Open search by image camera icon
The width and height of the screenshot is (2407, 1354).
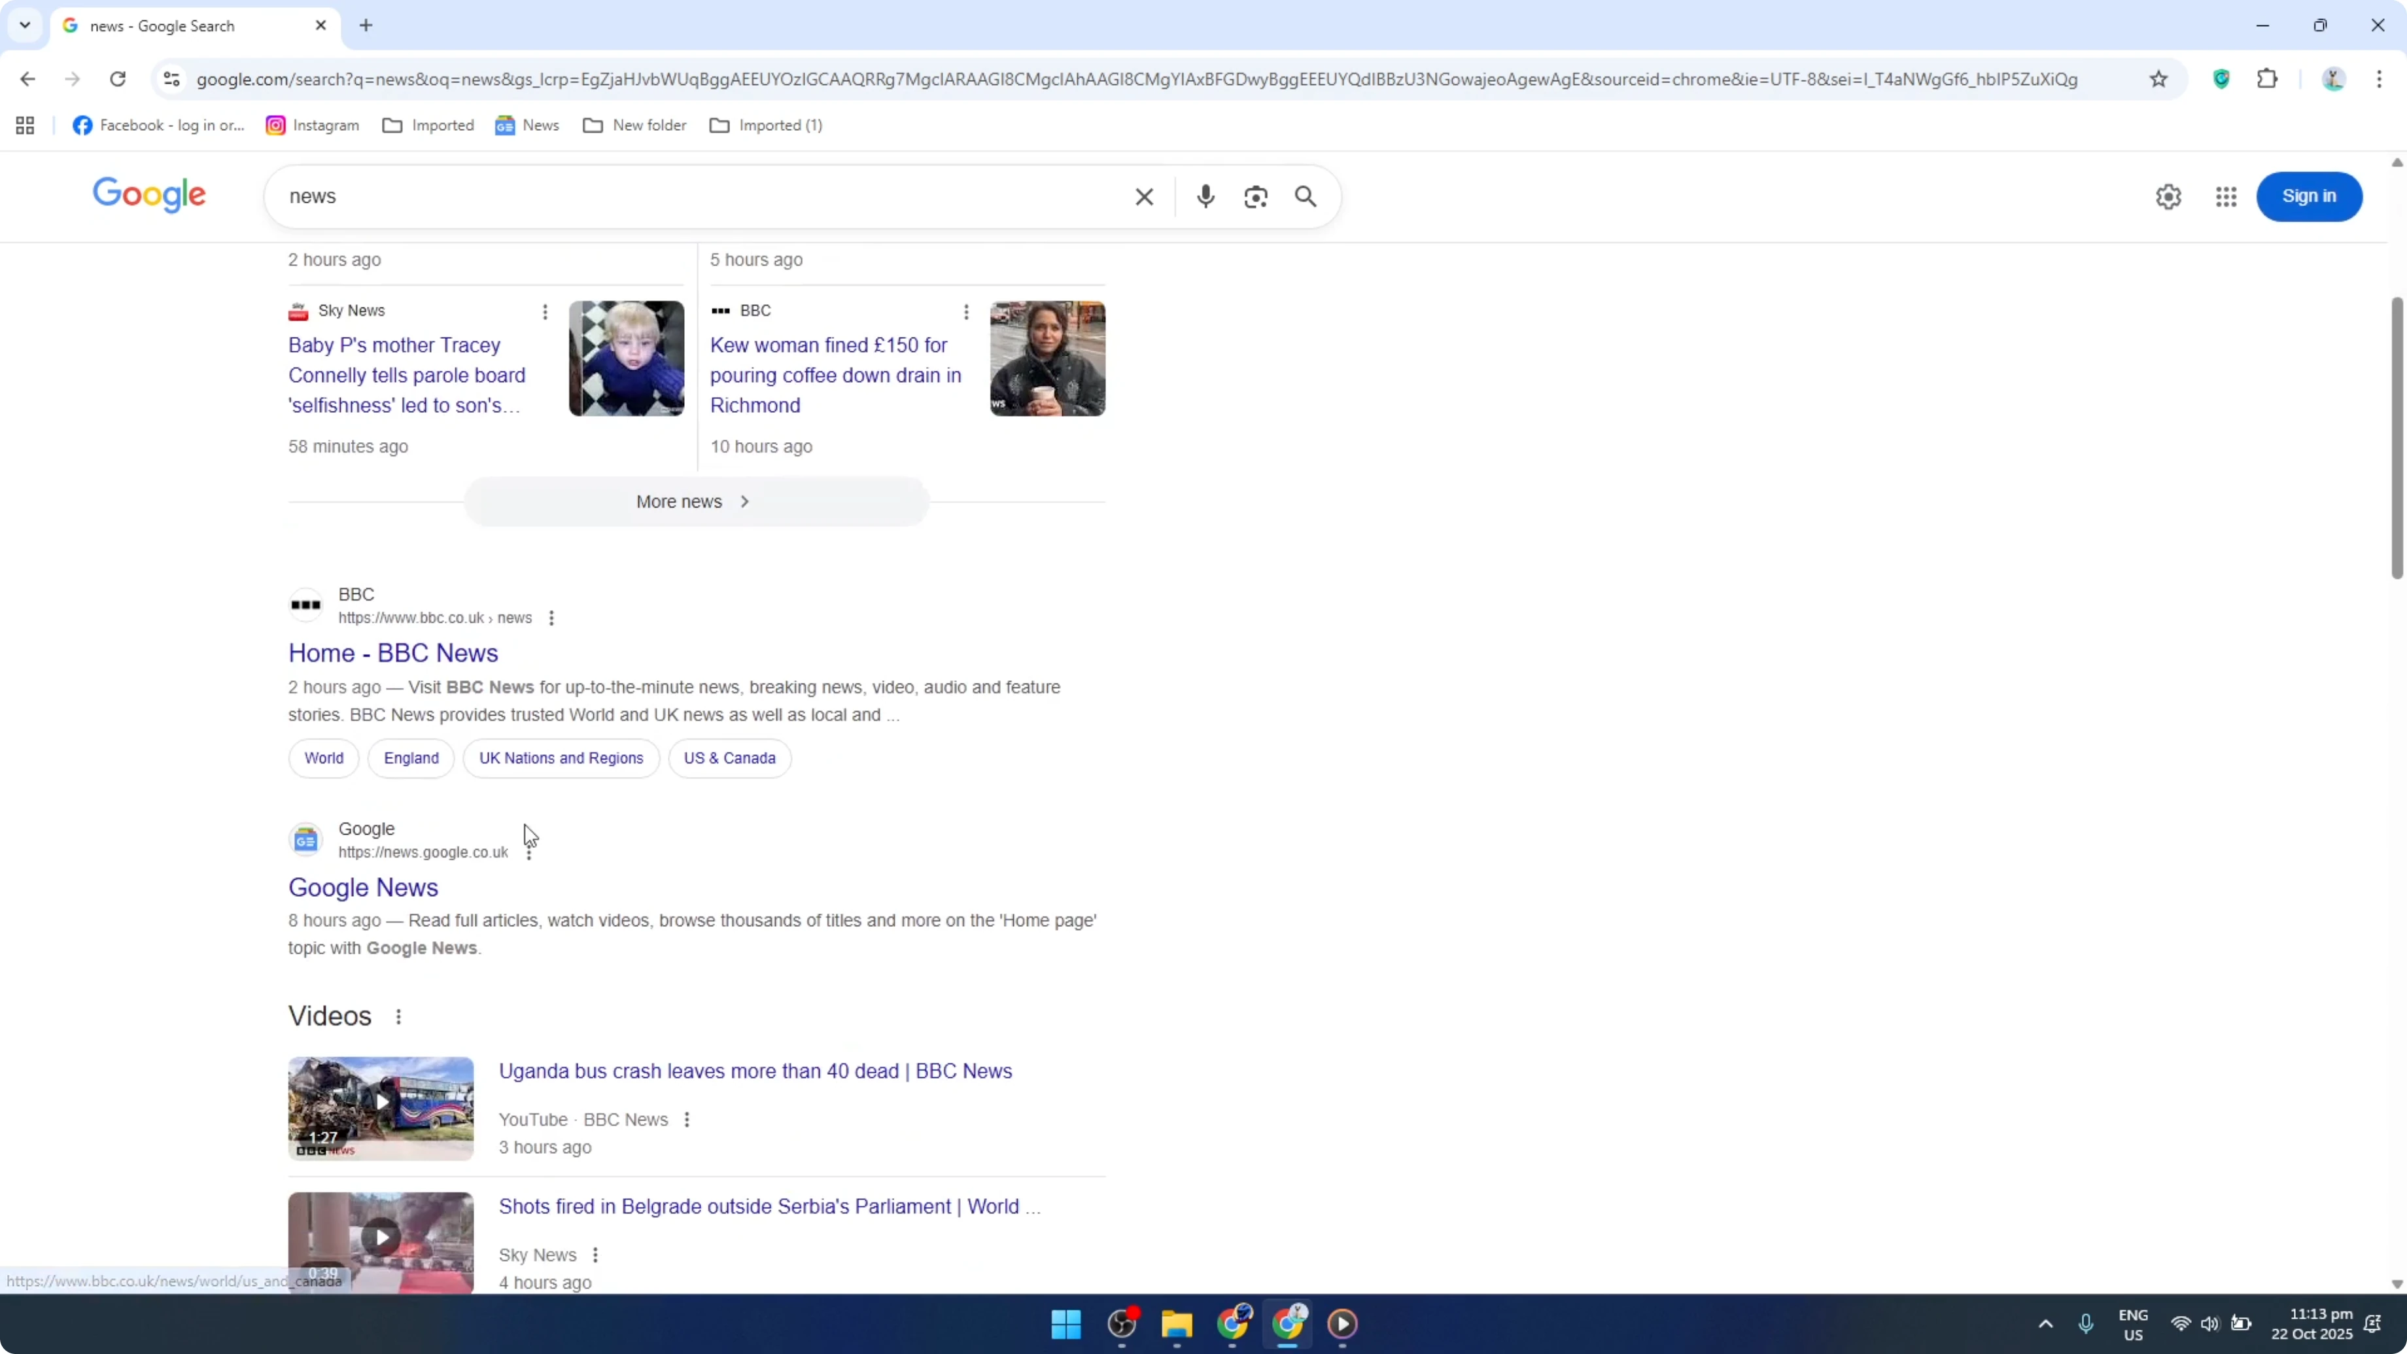click(1256, 196)
